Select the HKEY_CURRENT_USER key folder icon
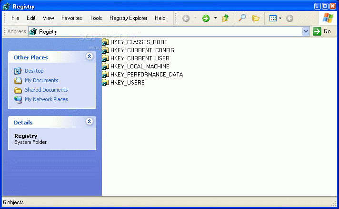Screen dimensions: 339x209 click(x=106, y=58)
